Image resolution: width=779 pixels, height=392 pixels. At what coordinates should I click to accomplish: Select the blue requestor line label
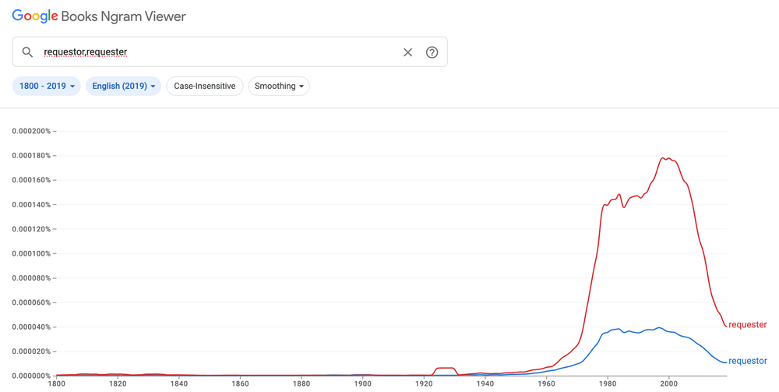747,361
